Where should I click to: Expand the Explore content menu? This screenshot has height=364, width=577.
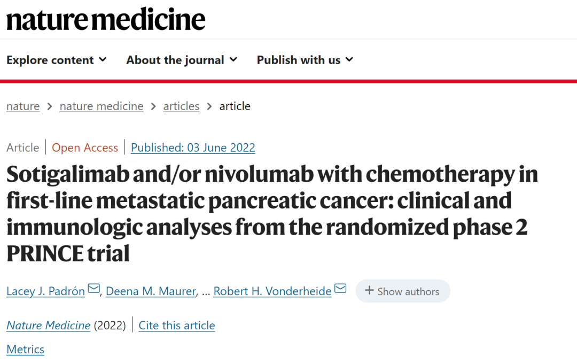(x=57, y=60)
